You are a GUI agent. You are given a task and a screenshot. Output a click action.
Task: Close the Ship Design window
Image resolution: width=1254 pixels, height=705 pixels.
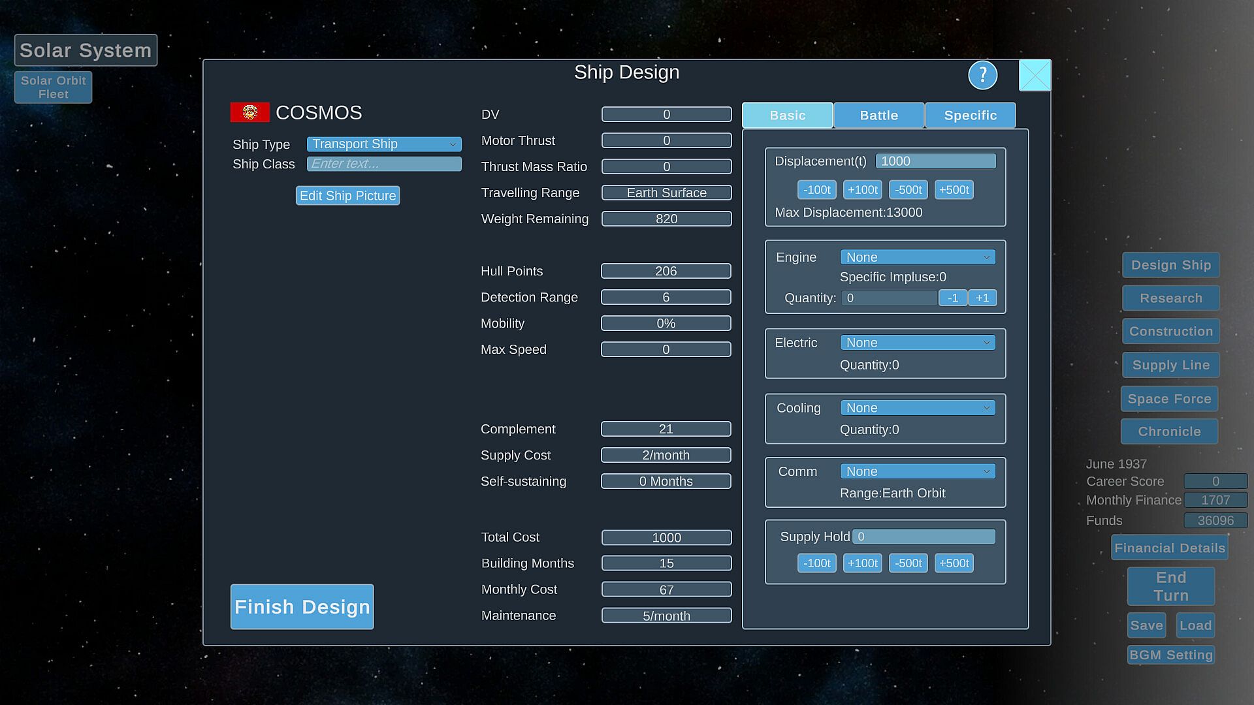(x=1035, y=75)
